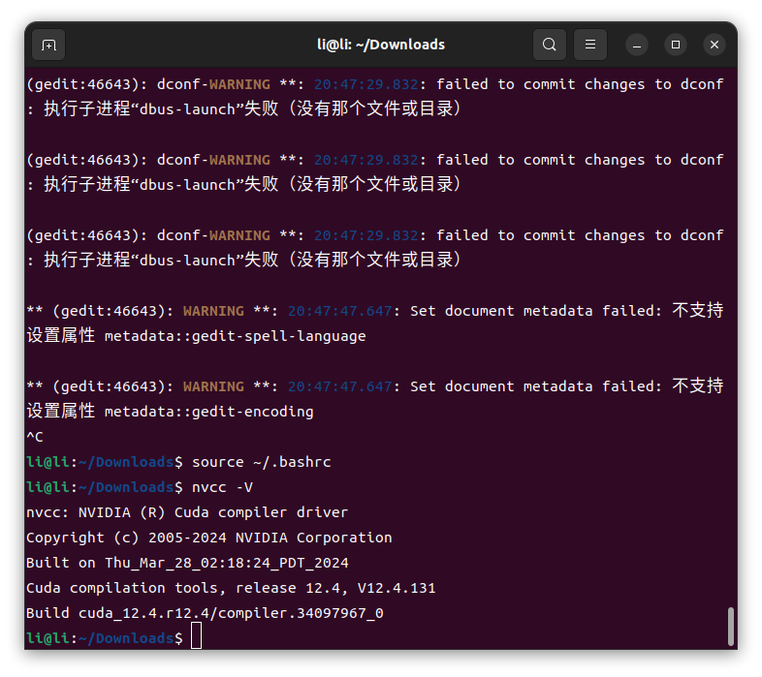Click the last prompt 'li@li:~/Downloads$'

[x=105, y=638]
